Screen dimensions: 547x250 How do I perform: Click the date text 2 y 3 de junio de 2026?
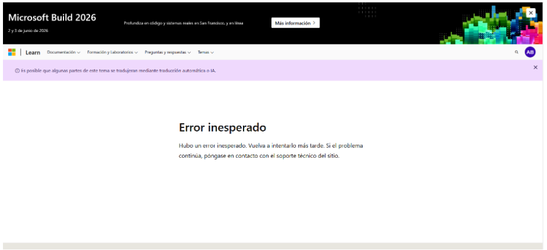pyautogui.click(x=28, y=31)
